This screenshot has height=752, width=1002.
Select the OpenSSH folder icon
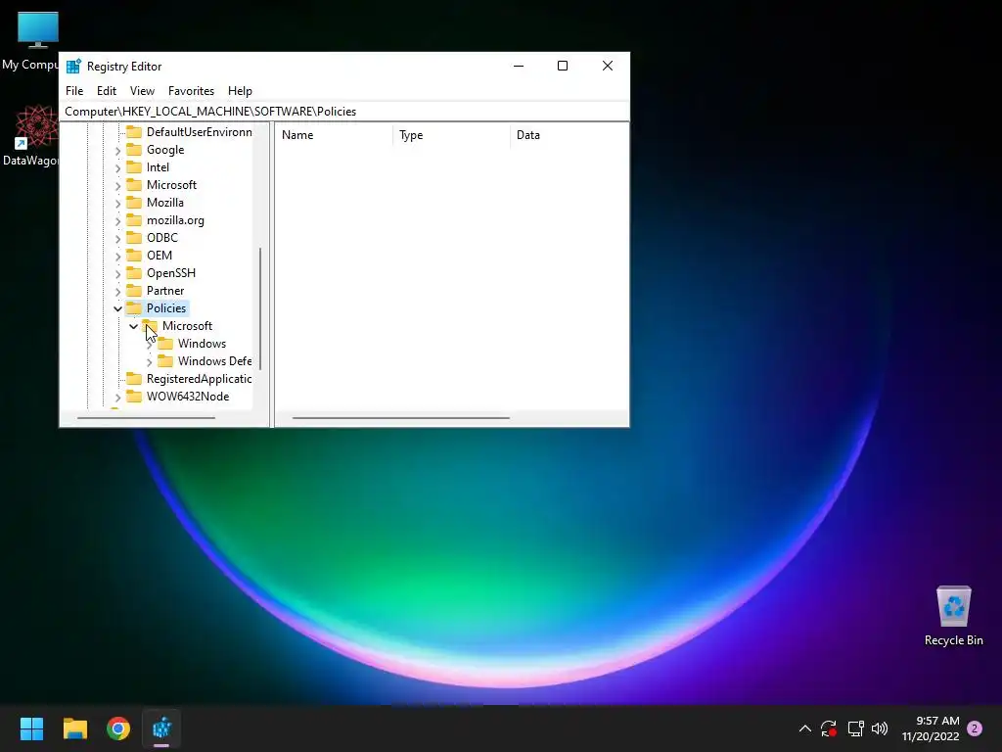(x=133, y=272)
